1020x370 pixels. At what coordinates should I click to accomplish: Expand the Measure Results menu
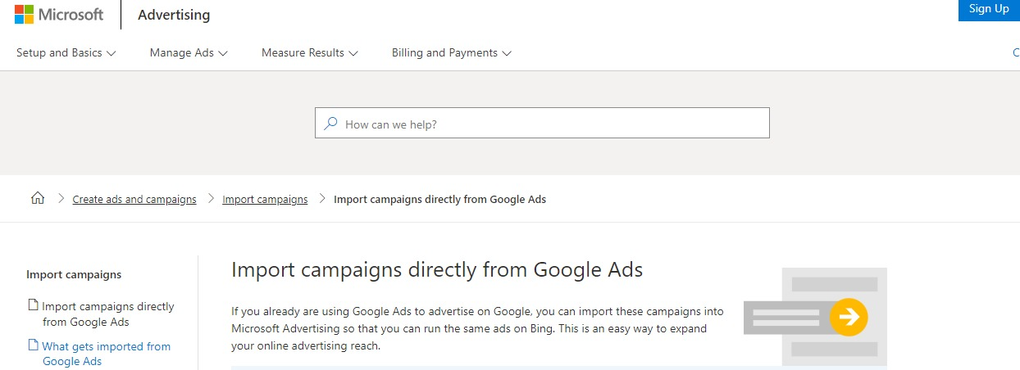coord(309,53)
